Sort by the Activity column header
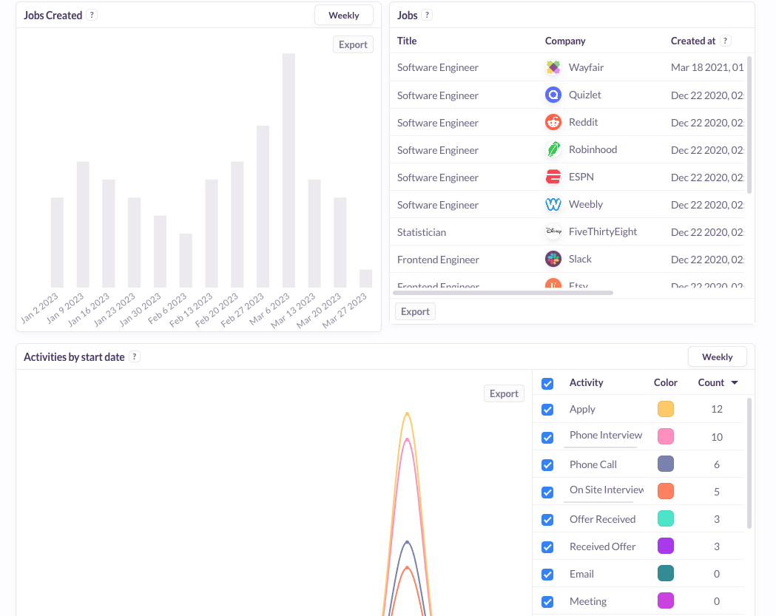 click(587, 382)
